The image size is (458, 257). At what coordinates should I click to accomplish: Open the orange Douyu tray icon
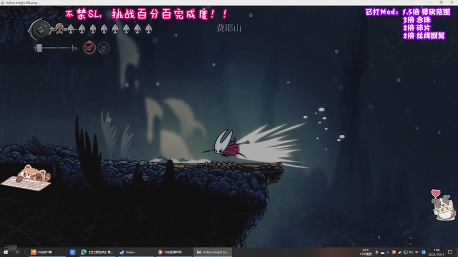(x=394, y=252)
